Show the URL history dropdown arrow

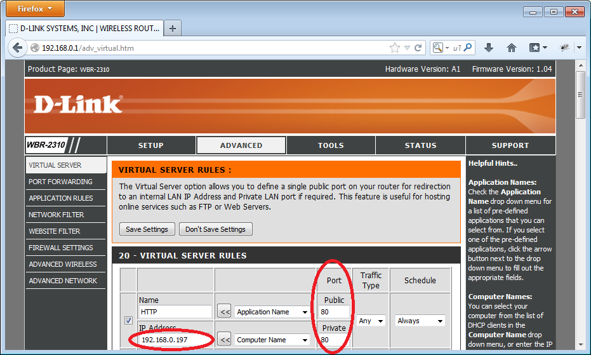click(x=407, y=48)
